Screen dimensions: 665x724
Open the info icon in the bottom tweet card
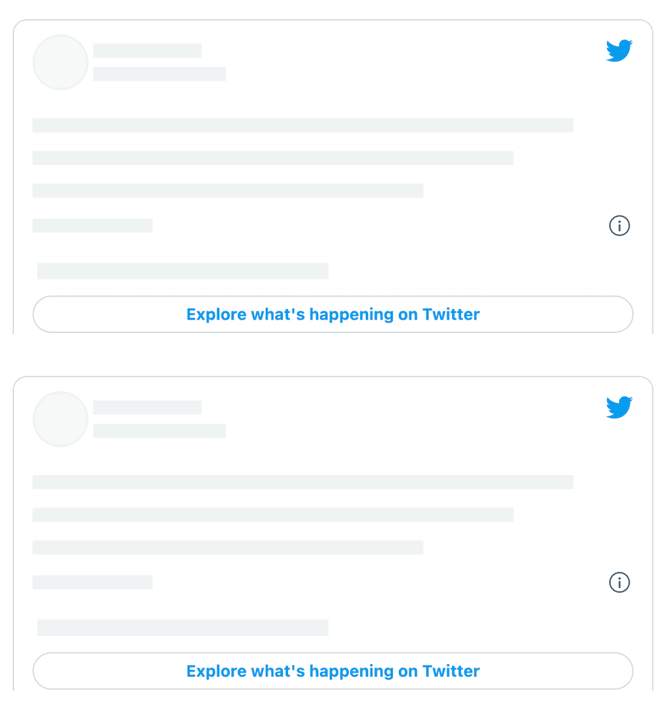[619, 582]
